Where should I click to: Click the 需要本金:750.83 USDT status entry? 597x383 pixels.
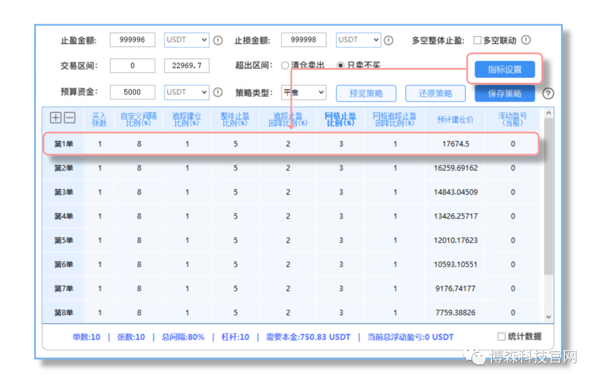[x=308, y=337]
